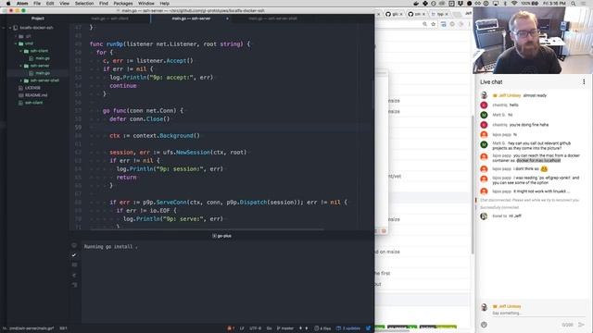This screenshot has width=593, height=333.
Task: Click LF line ending in status bar
Action: [242, 328]
